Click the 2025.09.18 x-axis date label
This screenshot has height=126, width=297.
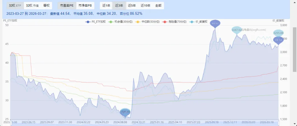click(212, 122)
